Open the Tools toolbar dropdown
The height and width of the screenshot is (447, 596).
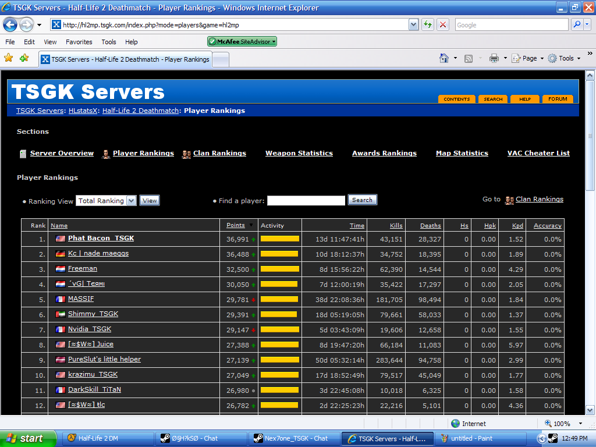(562, 58)
